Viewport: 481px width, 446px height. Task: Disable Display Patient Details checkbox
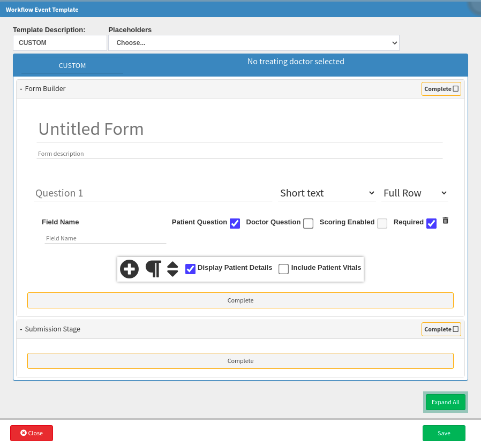pyautogui.click(x=190, y=269)
